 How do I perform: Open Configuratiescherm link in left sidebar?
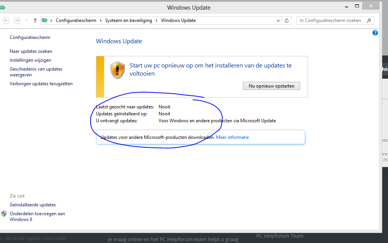click(x=30, y=37)
